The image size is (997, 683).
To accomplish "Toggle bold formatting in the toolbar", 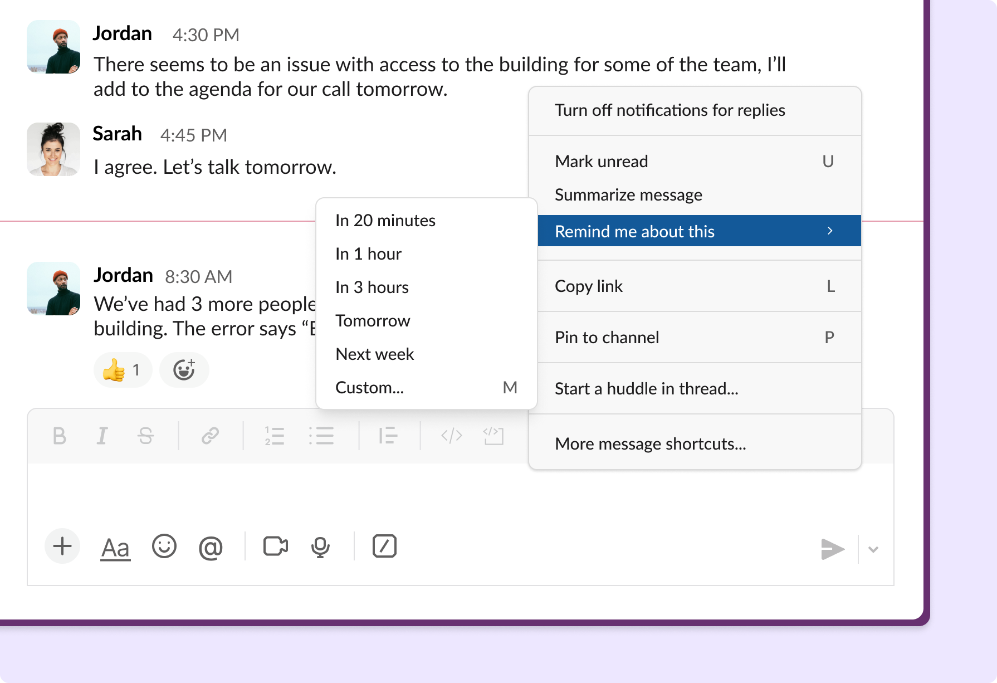I will (59, 436).
